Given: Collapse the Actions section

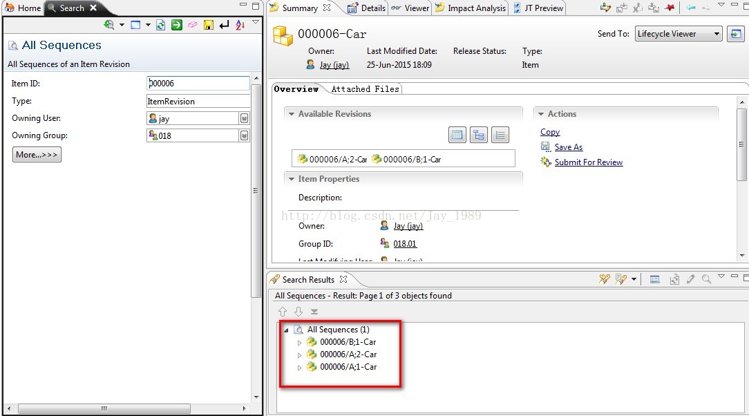Looking at the screenshot, I should click(x=541, y=114).
